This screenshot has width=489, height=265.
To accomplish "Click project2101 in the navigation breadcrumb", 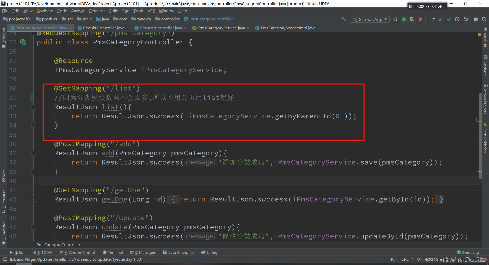I will [x=18, y=19].
